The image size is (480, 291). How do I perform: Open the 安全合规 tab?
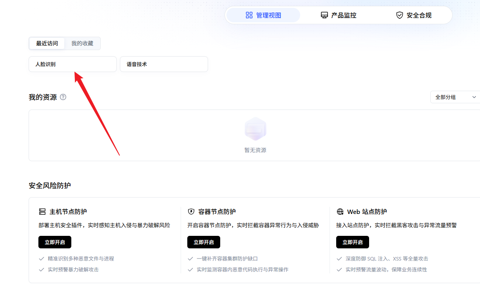coord(414,15)
